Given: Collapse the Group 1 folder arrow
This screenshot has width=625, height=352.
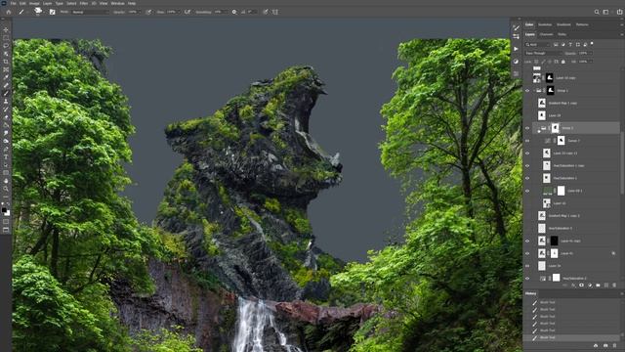Looking at the screenshot, I should [x=534, y=91].
